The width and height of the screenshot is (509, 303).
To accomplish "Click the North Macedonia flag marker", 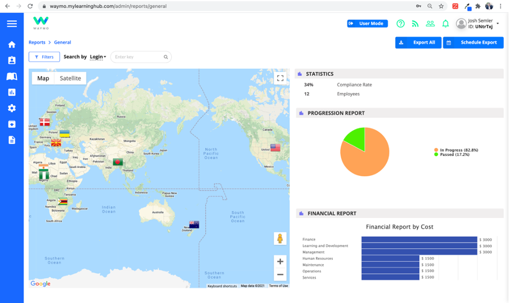I will [56, 142].
